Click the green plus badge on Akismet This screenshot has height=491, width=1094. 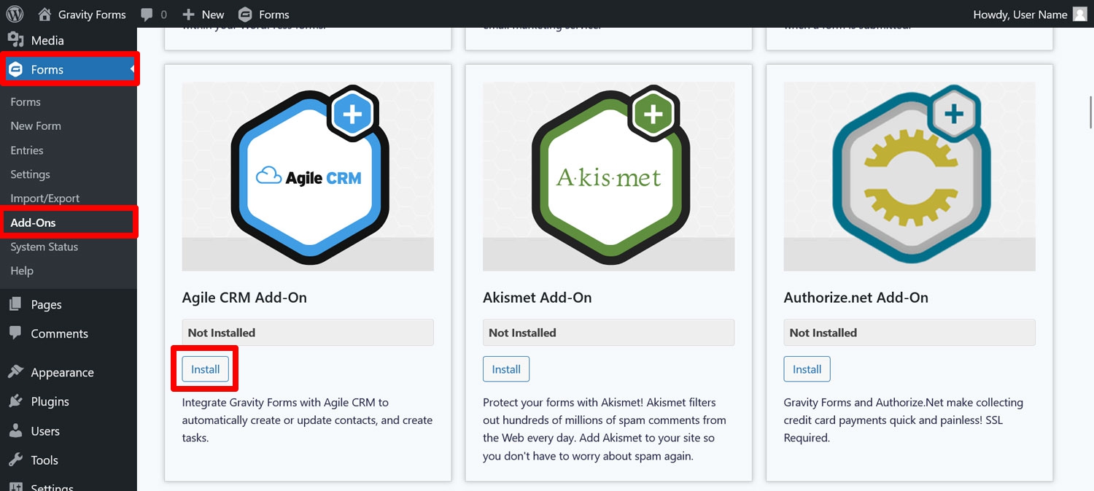(653, 114)
